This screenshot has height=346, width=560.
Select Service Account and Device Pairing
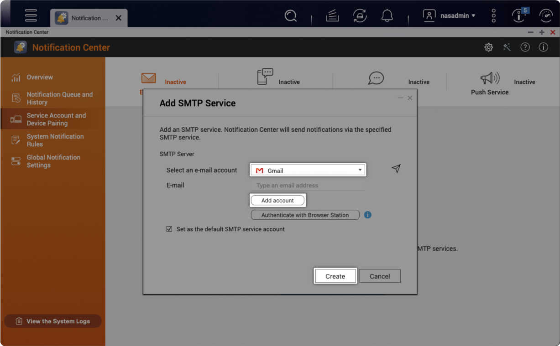click(x=52, y=119)
